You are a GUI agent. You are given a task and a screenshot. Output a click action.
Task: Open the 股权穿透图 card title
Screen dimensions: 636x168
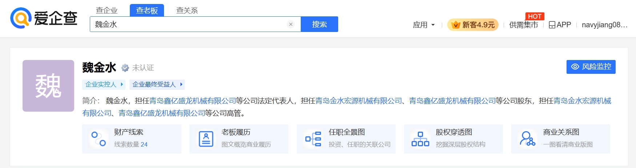[x=454, y=132]
